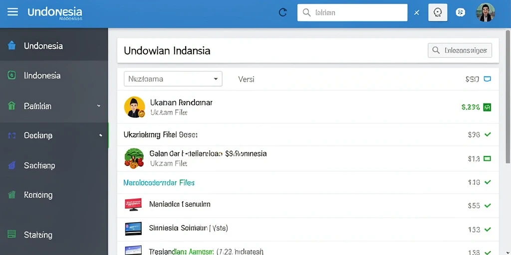Click the blue screen icon beside Sinnesia Soimiaun
The image size is (511, 255).
coord(133,229)
